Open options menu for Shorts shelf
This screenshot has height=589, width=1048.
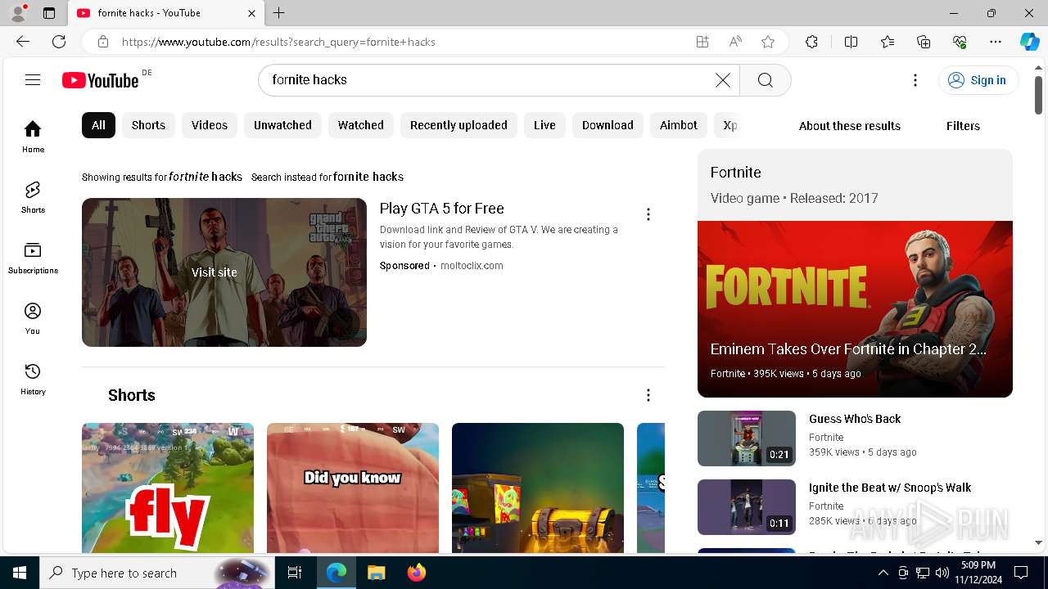pos(648,395)
